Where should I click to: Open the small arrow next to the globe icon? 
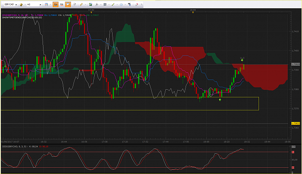[x=25, y=5]
